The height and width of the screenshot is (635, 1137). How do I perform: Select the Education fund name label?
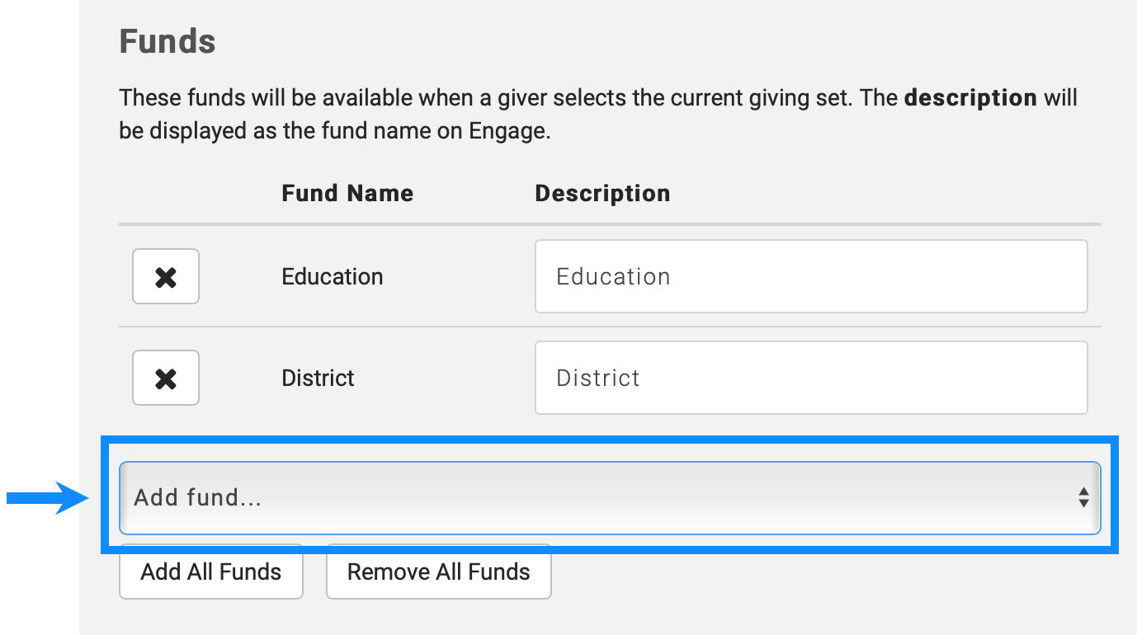(333, 276)
